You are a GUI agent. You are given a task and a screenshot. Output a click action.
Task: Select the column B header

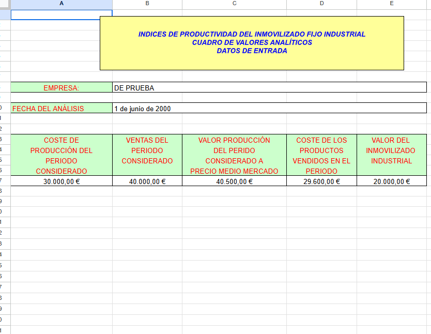pos(147,4)
